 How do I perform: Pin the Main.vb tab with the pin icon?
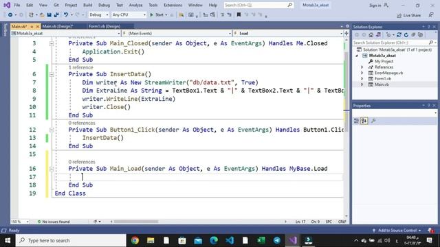point(32,26)
